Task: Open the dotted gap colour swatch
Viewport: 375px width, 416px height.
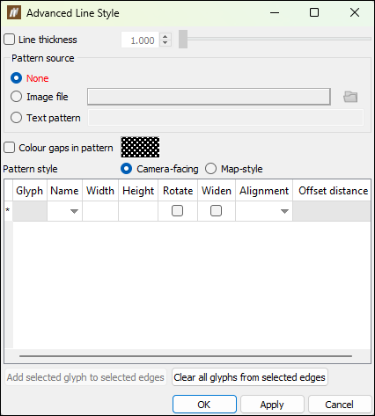Action: [140, 147]
